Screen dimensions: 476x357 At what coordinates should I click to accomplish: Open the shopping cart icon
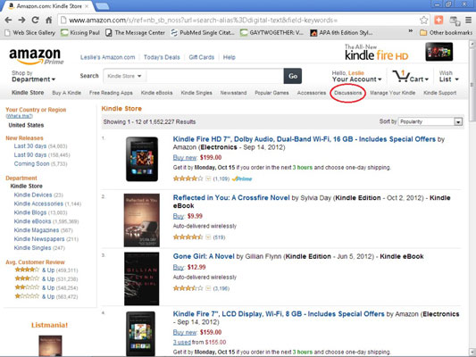tap(410, 76)
